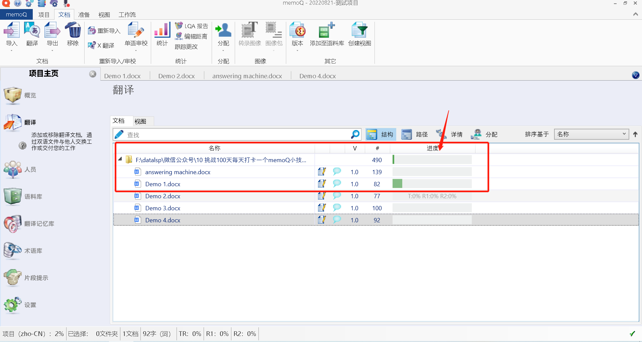Switch to 工作流 ribbon tab
Image resolution: width=642 pixels, height=342 pixels.
click(127, 15)
